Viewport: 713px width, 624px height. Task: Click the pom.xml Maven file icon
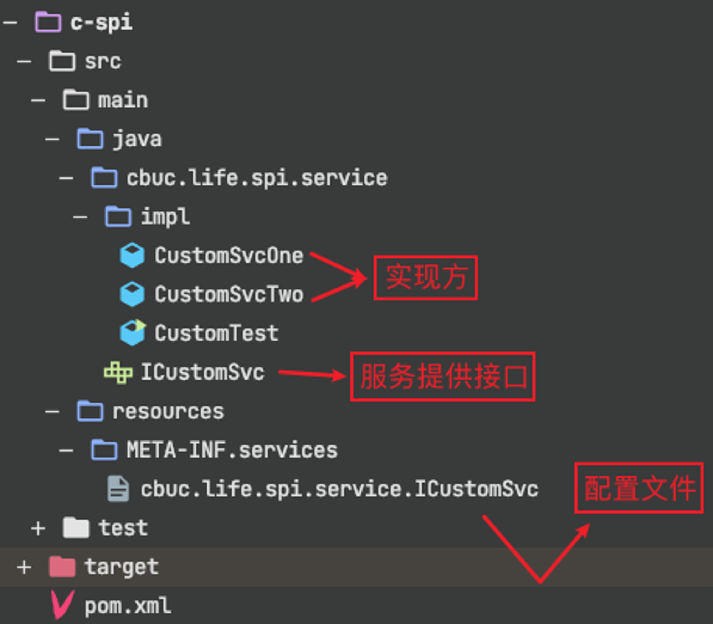point(62,605)
